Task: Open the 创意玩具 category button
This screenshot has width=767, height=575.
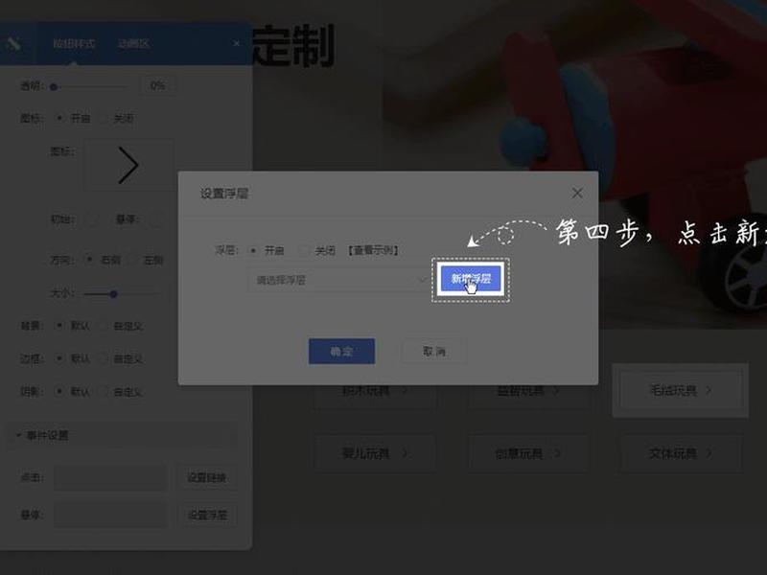Action: [x=528, y=453]
